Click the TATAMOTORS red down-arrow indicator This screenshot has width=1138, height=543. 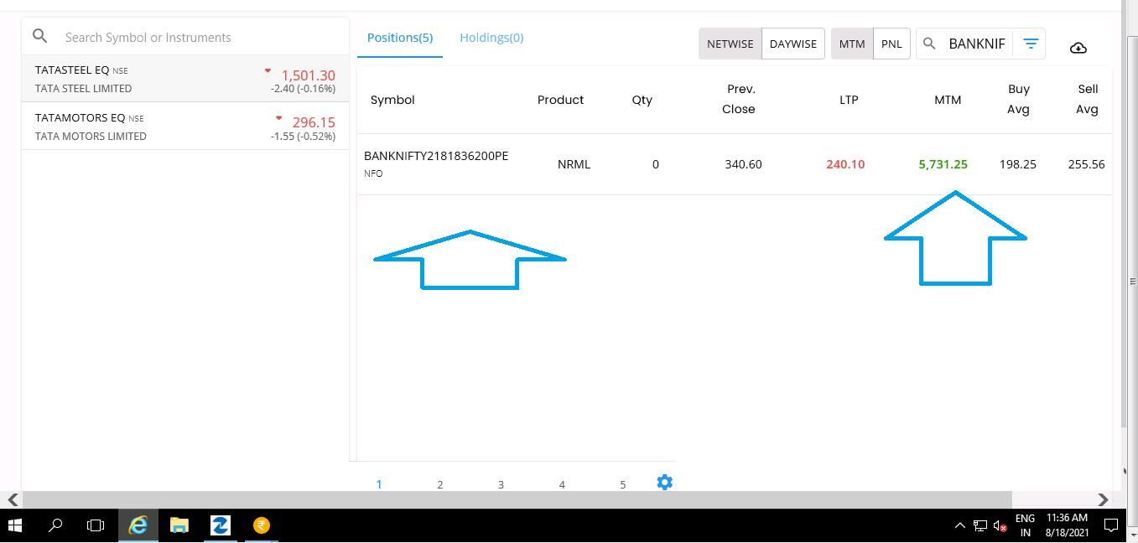[279, 118]
